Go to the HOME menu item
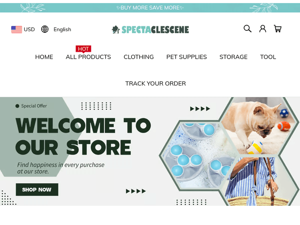Viewport: 300px width, 225px height. click(x=44, y=57)
